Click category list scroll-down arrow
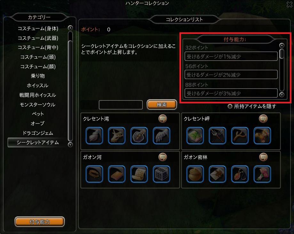Viewport: 294px width, 234px height. click(x=70, y=145)
